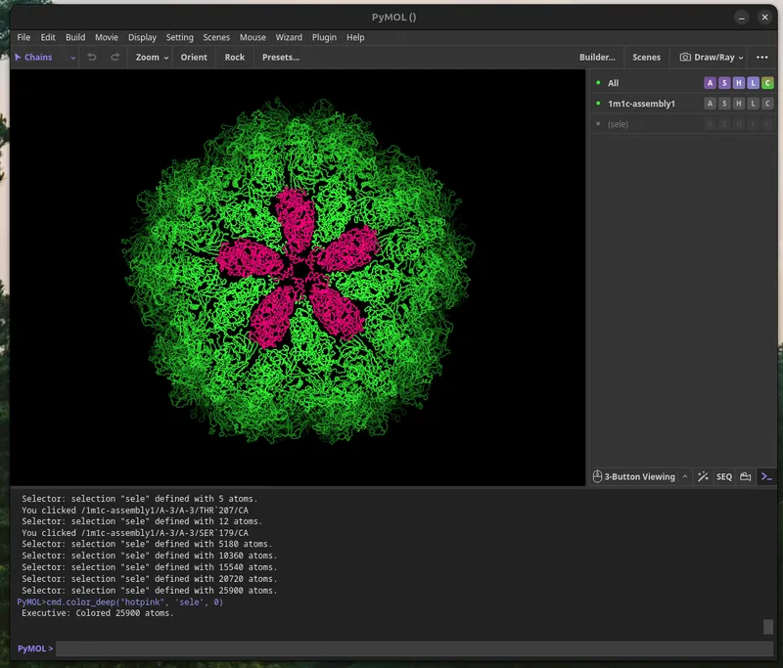This screenshot has width=783, height=668.
Task: Click the movie export camera icon
Action: (x=744, y=476)
